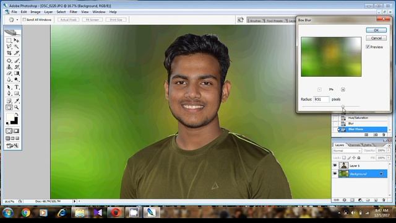Switch to the Channels tab
The width and height of the screenshot is (396, 223).
pos(354,145)
